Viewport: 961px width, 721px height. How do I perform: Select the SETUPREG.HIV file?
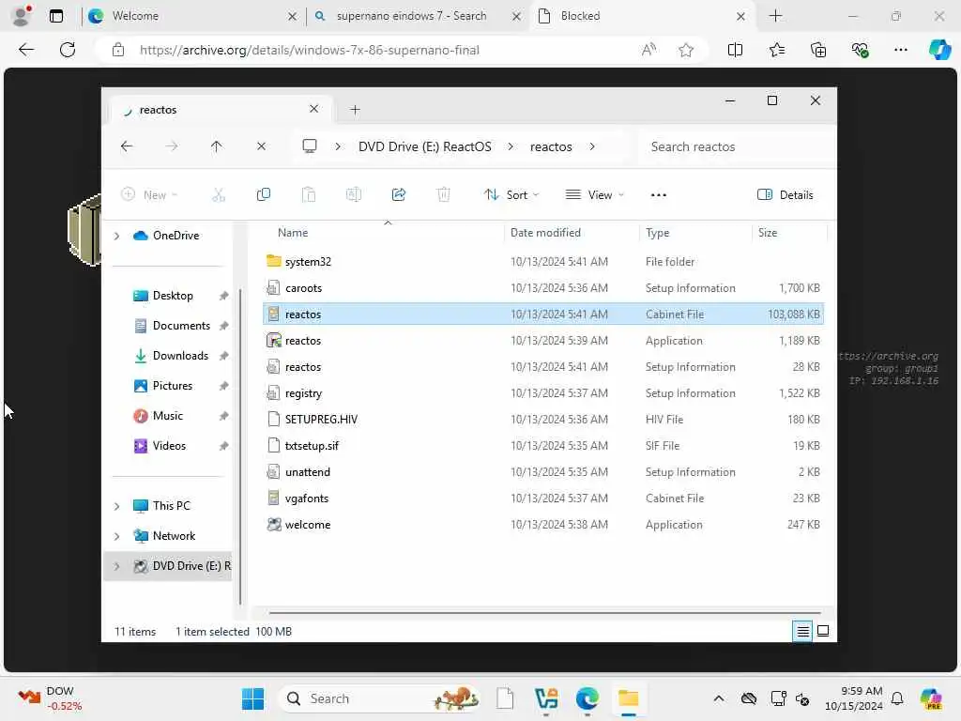[543, 420]
